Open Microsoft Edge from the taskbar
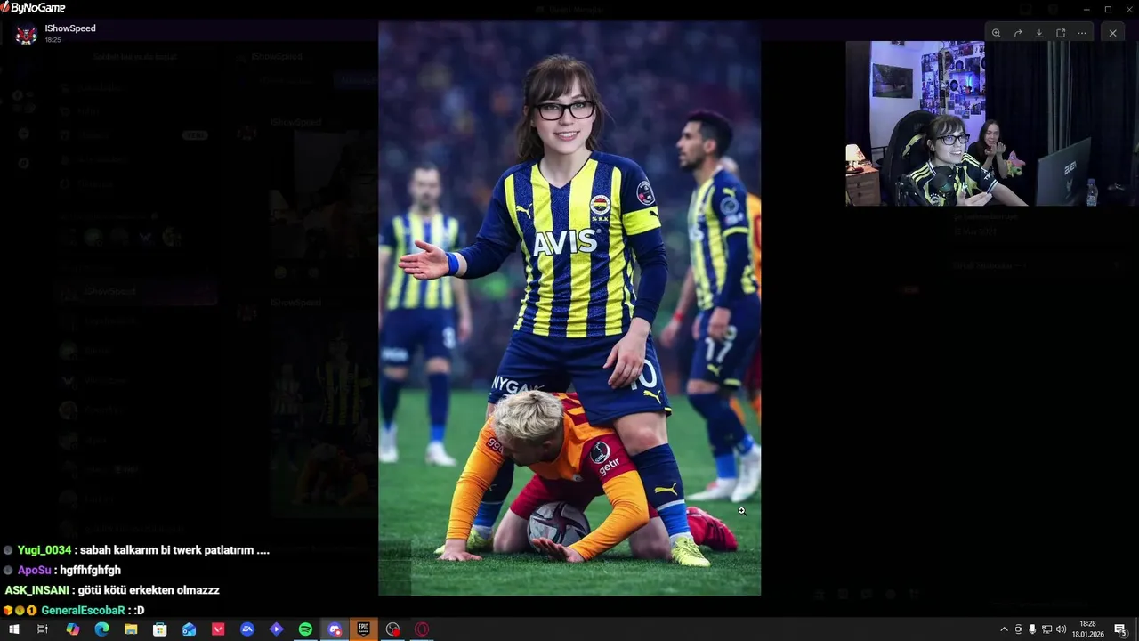The image size is (1139, 641). pyautogui.click(x=101, y=629)
